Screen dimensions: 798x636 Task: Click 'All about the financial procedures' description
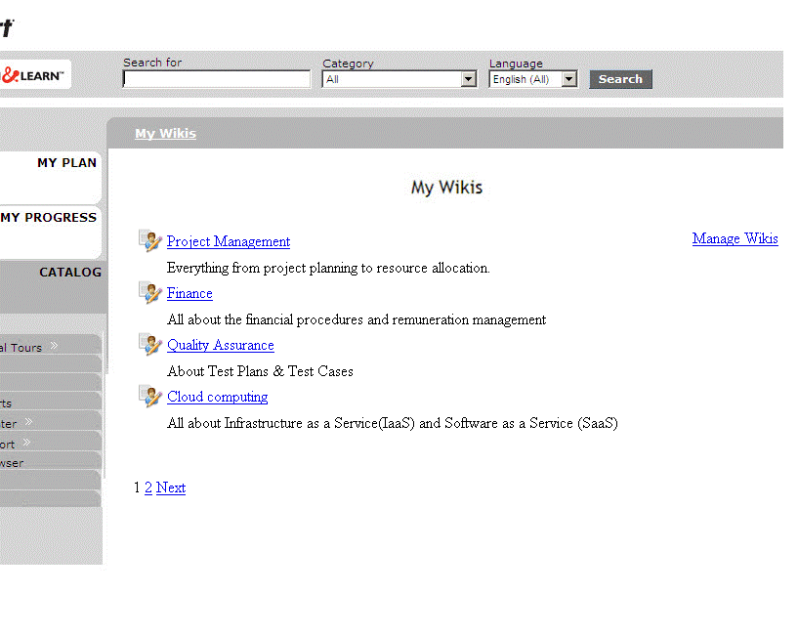coord(357,319)
